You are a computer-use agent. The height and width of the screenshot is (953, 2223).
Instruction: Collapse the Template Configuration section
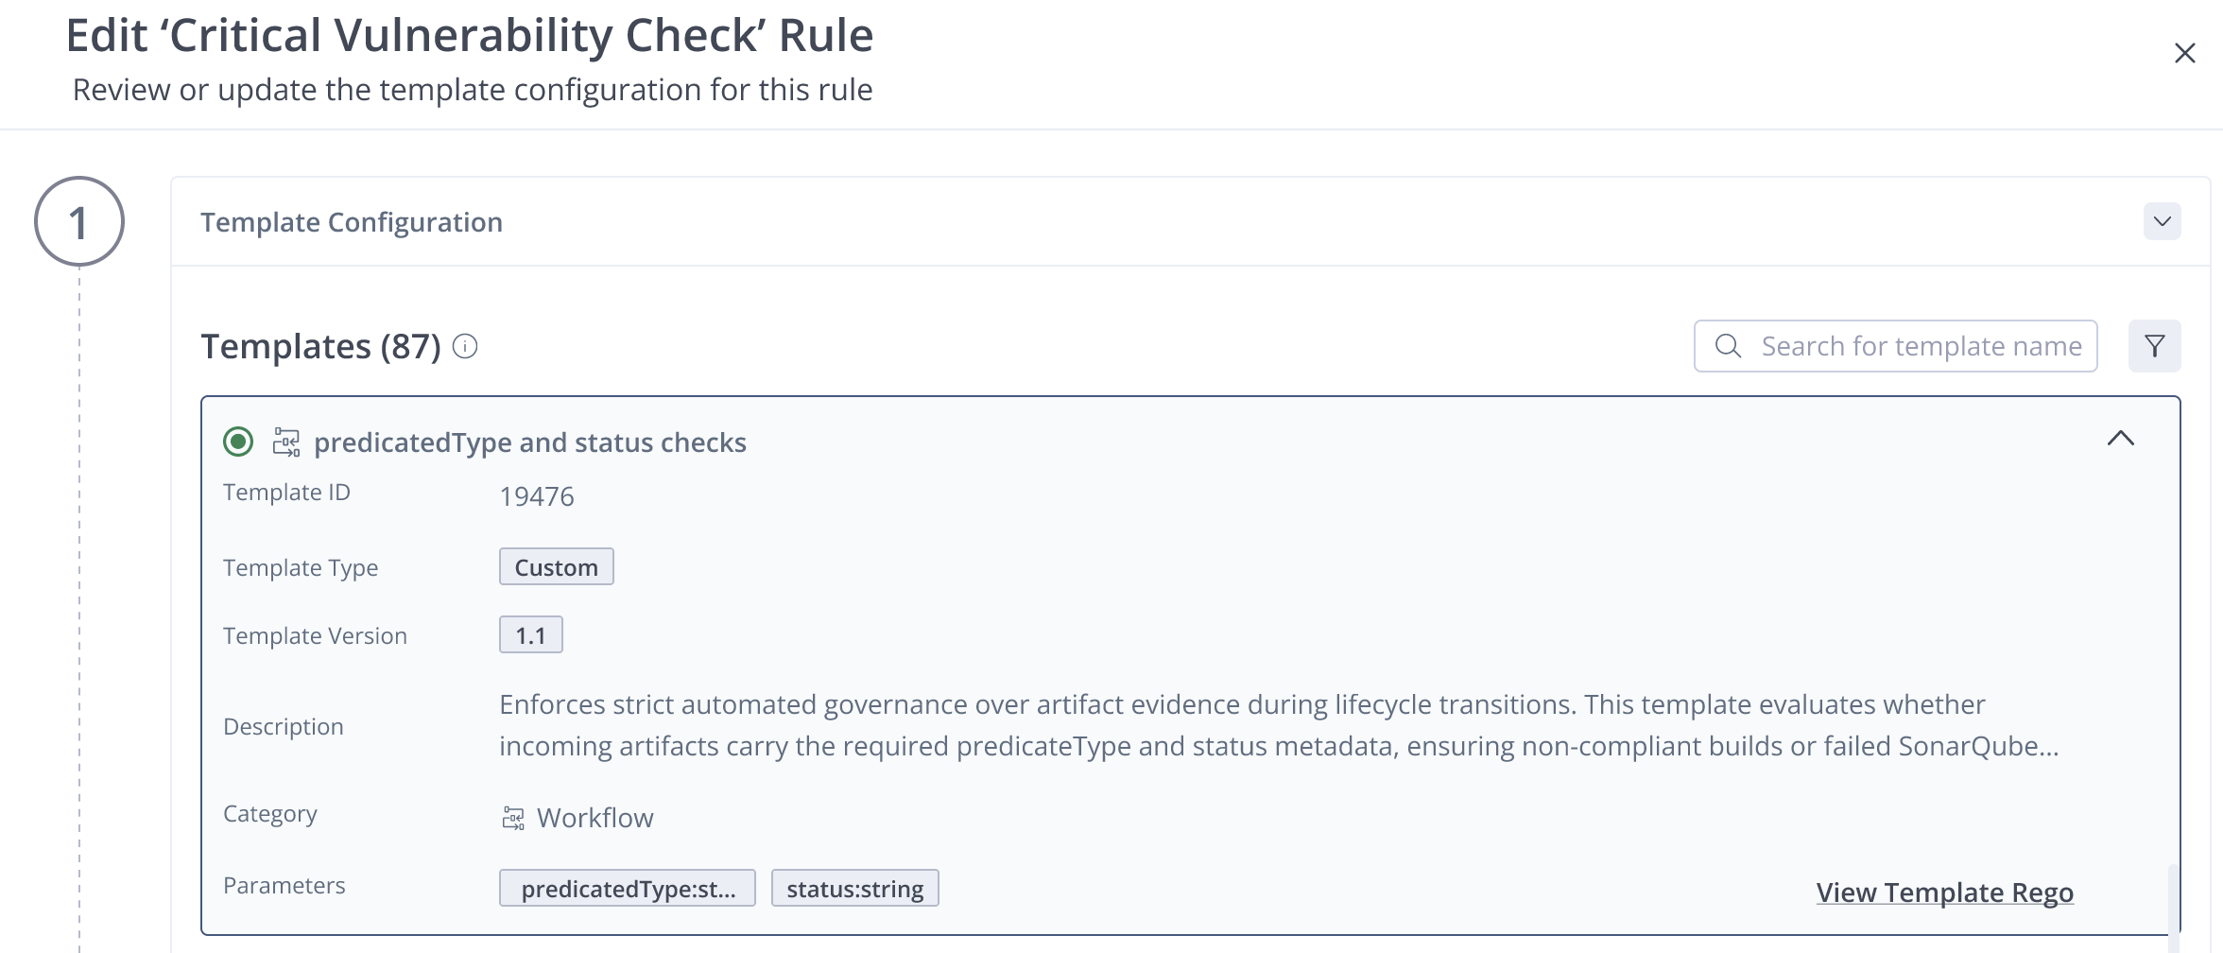tap(2162, 221)
